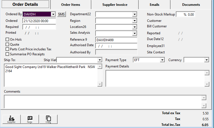The image size is (214, 128).
Task: Check Summarise PO Receipts option
Action: (x=7, y=54)
